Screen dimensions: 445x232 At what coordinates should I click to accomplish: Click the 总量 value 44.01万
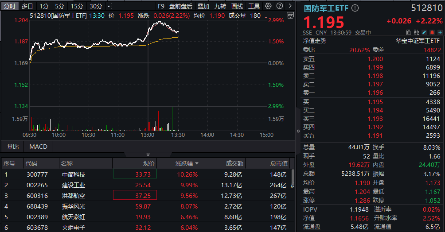(359, 147)
